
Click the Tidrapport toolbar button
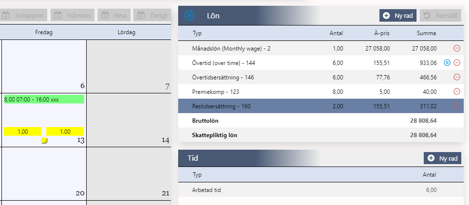tap(24, 15)
